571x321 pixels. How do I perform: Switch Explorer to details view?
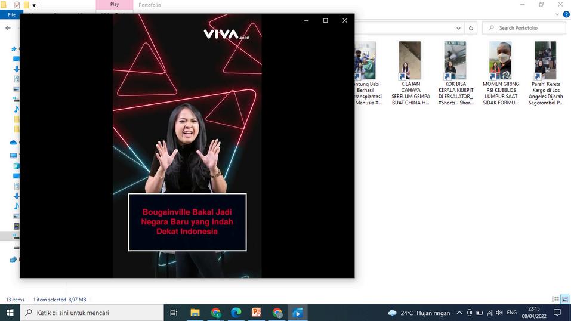(x=555, y=299)
